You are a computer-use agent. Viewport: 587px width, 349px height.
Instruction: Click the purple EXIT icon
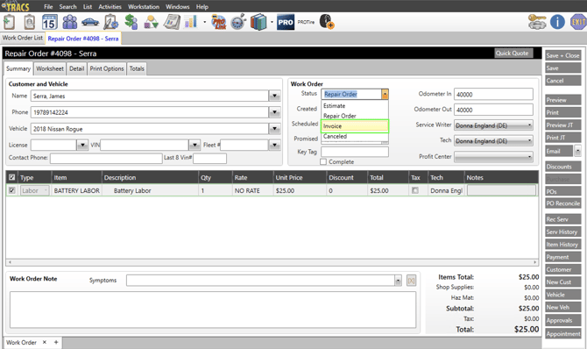[578, 22]
